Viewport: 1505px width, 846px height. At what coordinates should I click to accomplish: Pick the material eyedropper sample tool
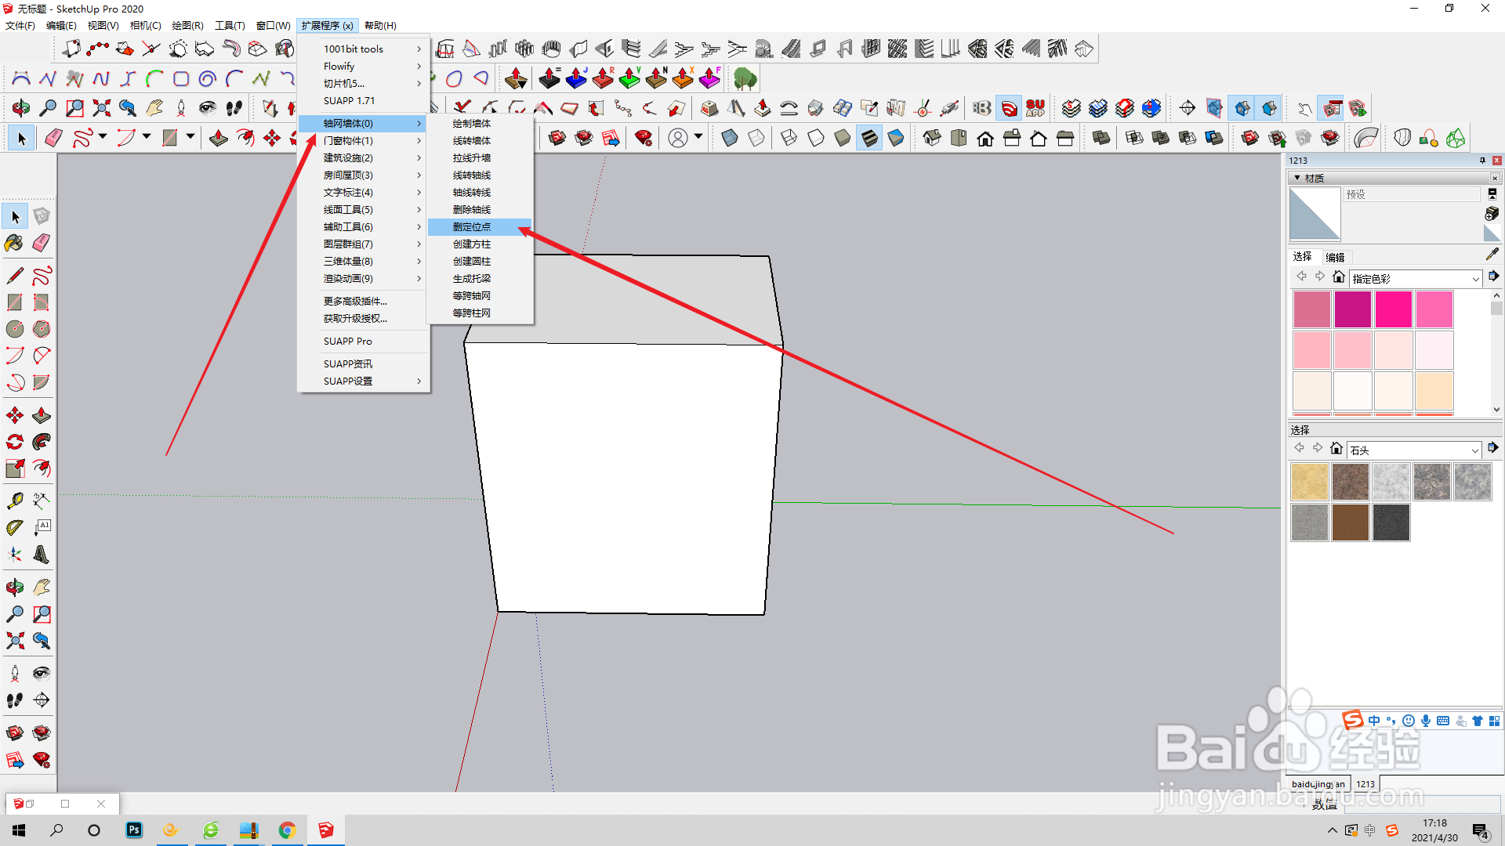[1492, 255]
